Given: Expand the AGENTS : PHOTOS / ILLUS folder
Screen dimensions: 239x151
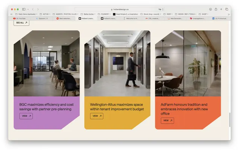Looking at the screenshot, I should pyautogui.click(x=65, y=14).
